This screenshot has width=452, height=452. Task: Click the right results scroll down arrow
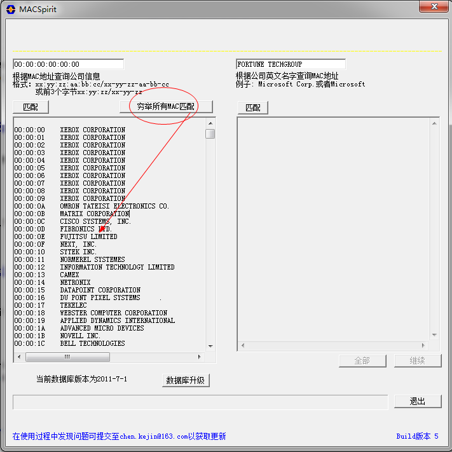434,335
